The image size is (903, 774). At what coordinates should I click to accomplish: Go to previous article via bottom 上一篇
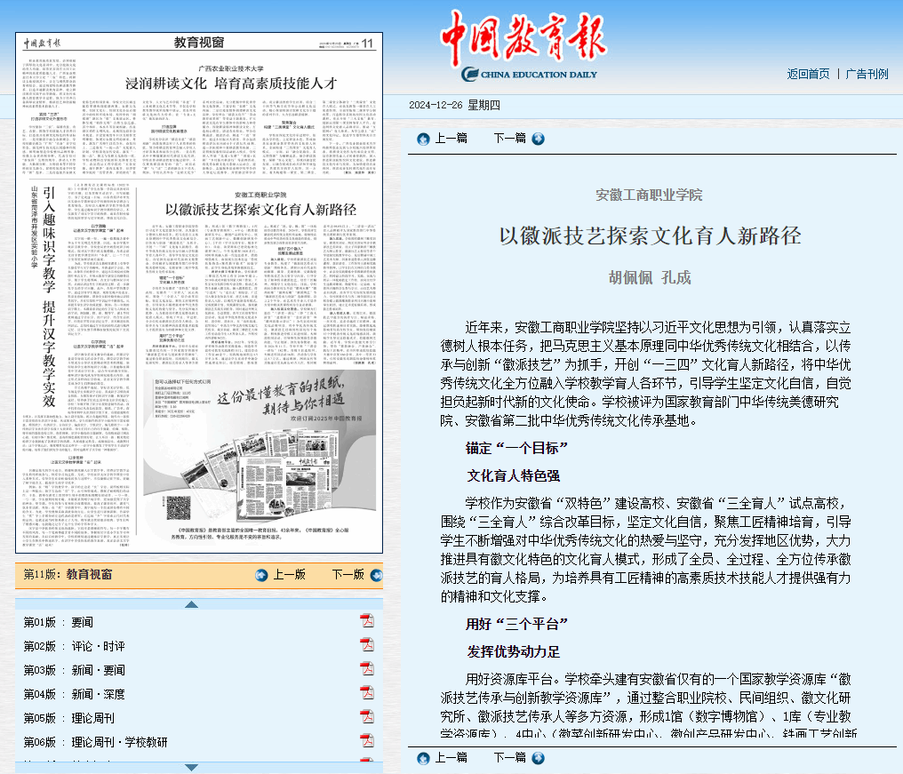[x=451, y=757]
